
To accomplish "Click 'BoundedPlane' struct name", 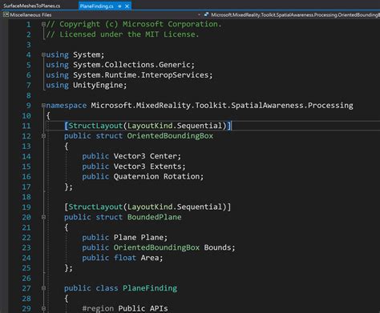I will point(154,217).
